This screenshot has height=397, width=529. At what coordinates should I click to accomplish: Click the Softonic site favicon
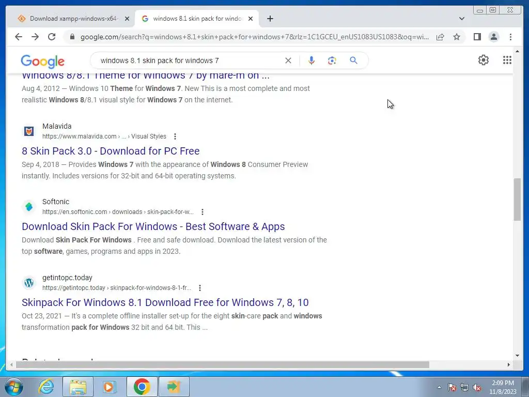coord(29,207)
